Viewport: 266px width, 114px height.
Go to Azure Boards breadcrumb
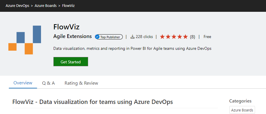tap(46, 6)
